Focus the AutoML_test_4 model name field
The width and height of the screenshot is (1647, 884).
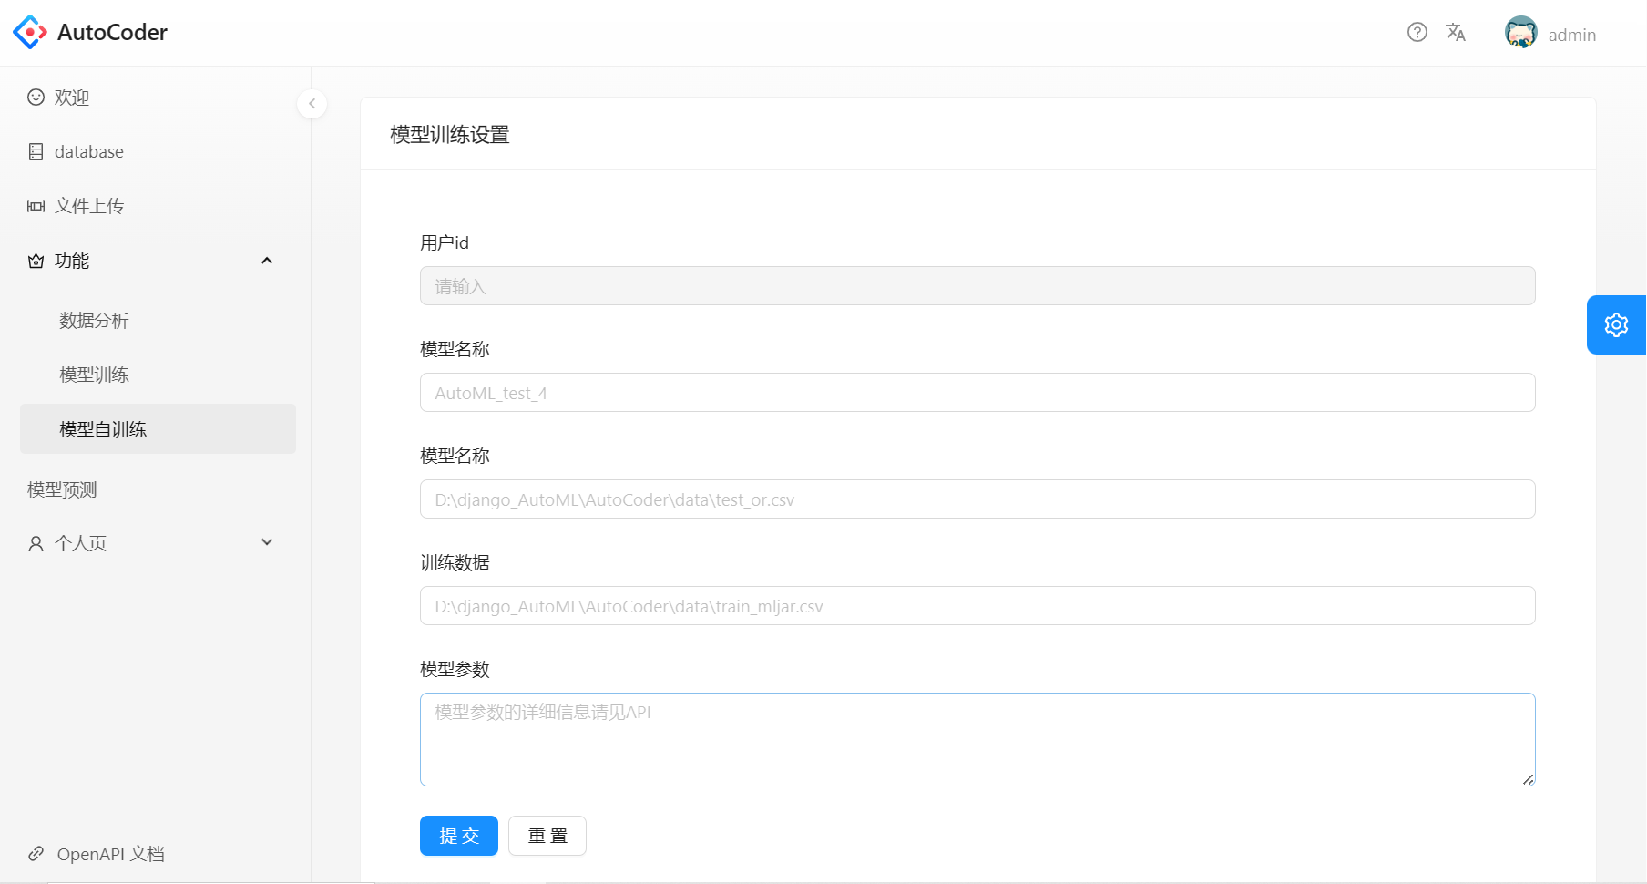point(977,393)
